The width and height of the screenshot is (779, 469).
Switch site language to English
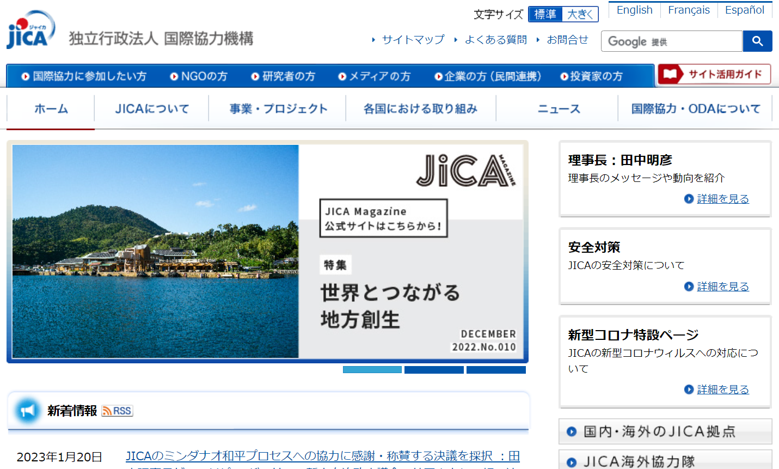634,10
